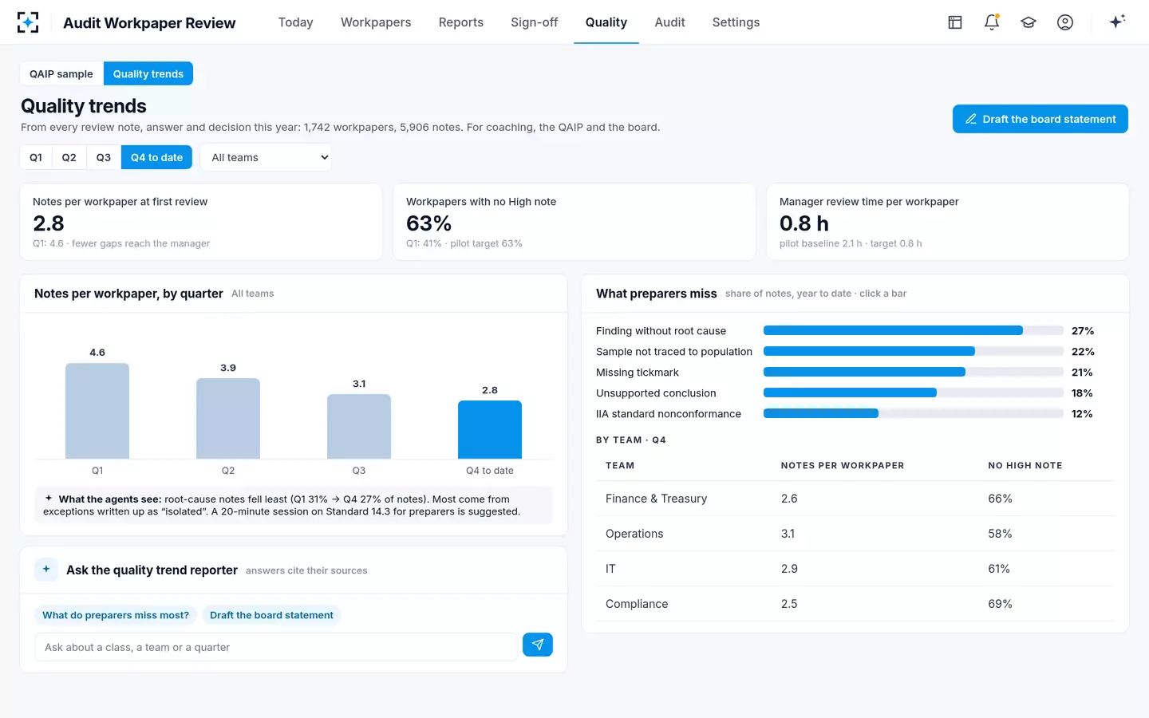
Task: Open the All teams dropdown
Action: point(266,157)
